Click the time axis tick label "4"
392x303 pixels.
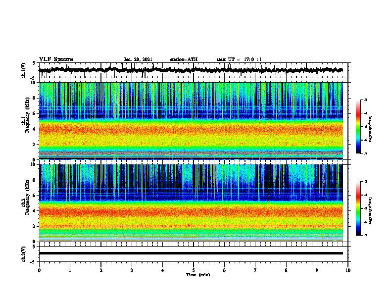click(163, 270)
